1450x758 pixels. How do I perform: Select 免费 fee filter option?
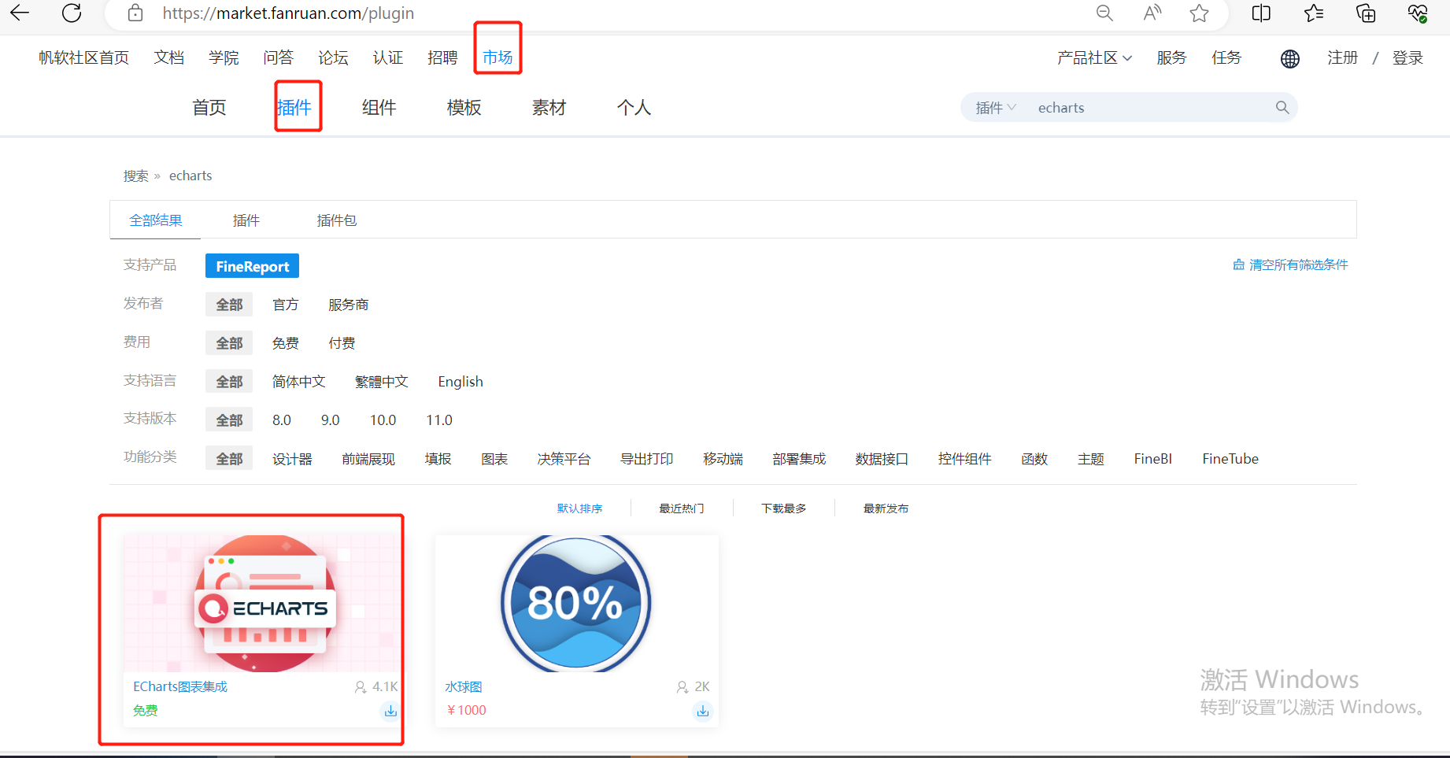[286, 343]
